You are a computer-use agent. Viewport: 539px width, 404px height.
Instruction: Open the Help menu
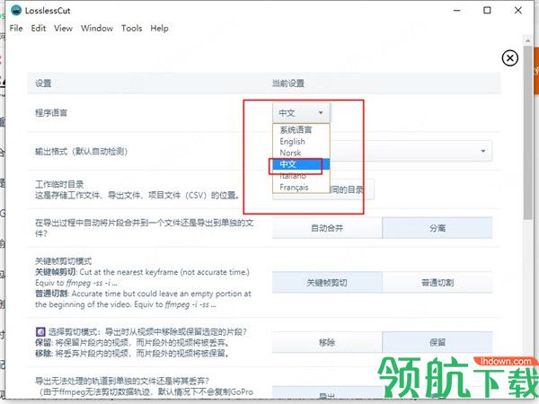click(x=159, y=28)
